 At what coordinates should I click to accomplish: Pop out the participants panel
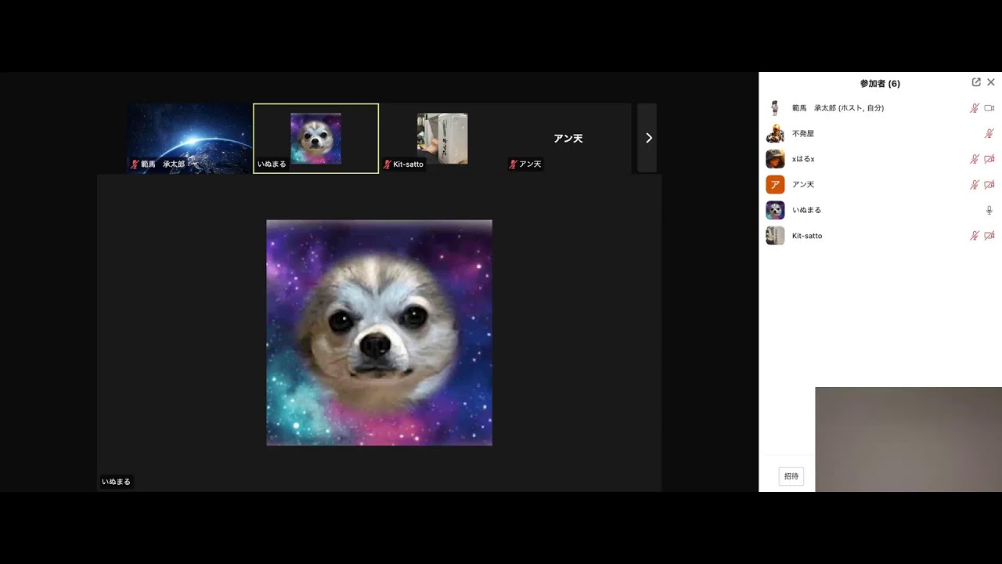coord(976,82)
